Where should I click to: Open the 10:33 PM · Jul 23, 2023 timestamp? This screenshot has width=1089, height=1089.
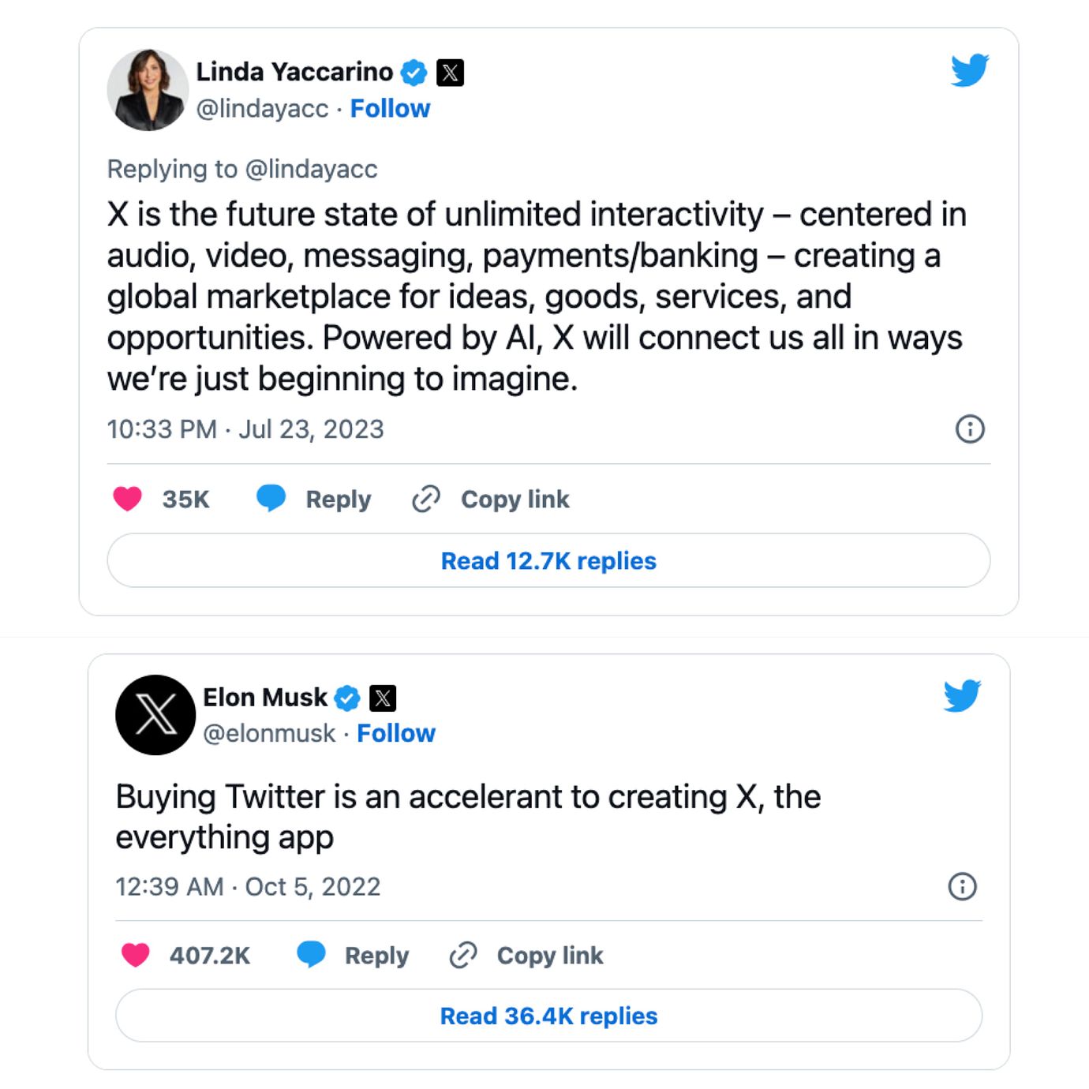pyautogui.click(x=245, y=429)
